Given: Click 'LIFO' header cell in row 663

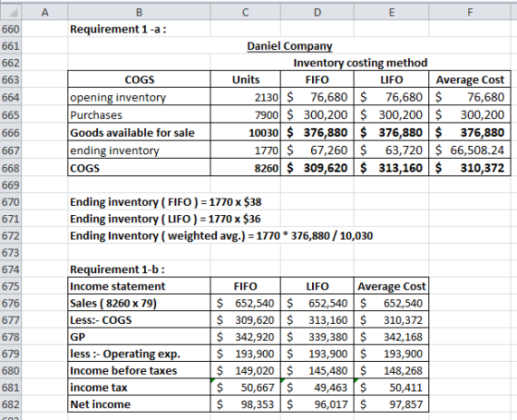Looking at the screenshot, I should [x=391, y=79].
